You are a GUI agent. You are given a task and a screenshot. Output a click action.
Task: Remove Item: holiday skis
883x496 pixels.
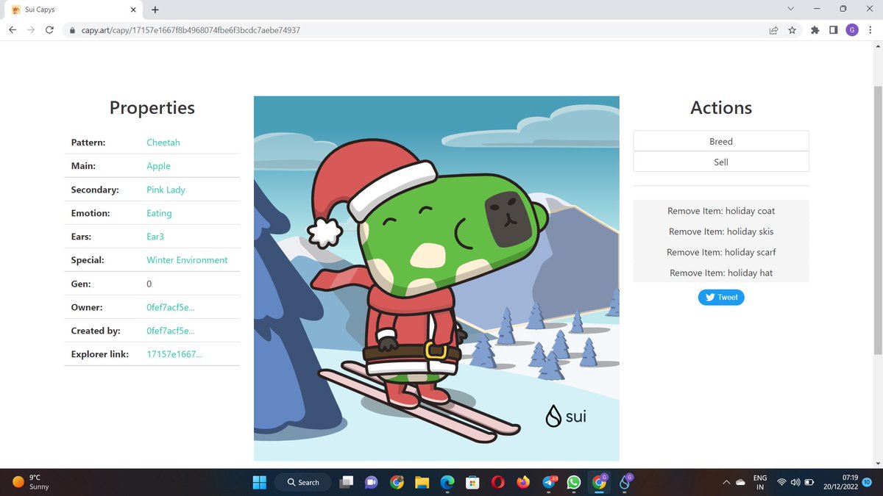click(721, 231)
